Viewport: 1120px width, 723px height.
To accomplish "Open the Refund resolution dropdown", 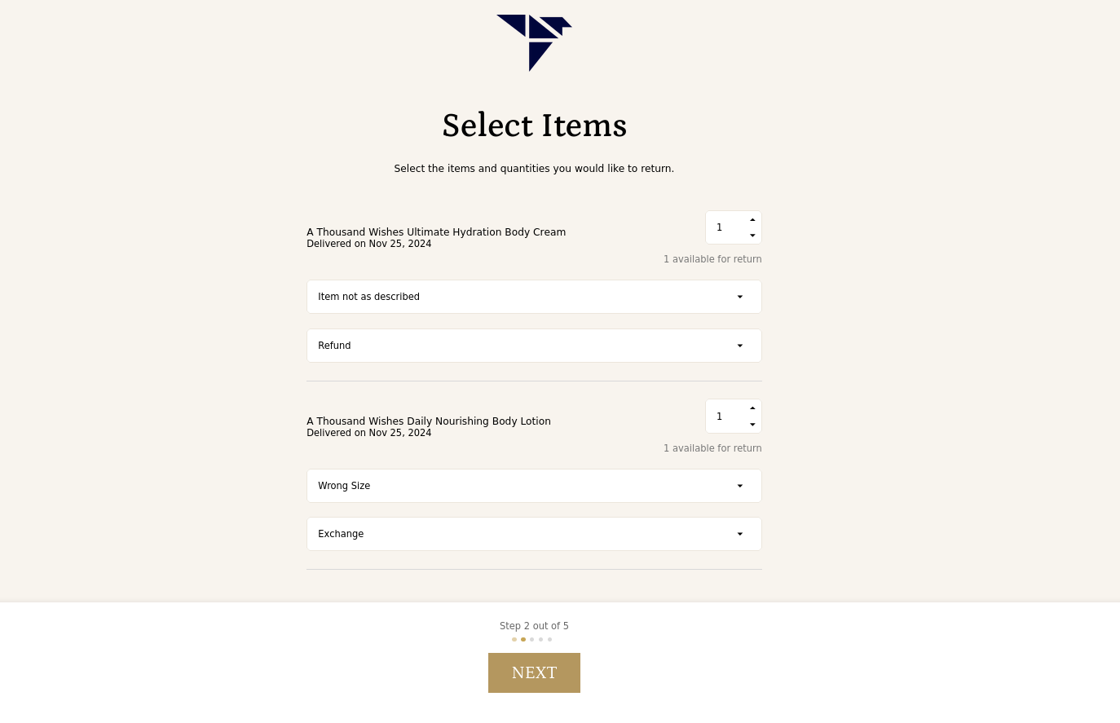I will click(x=534, y=346).
